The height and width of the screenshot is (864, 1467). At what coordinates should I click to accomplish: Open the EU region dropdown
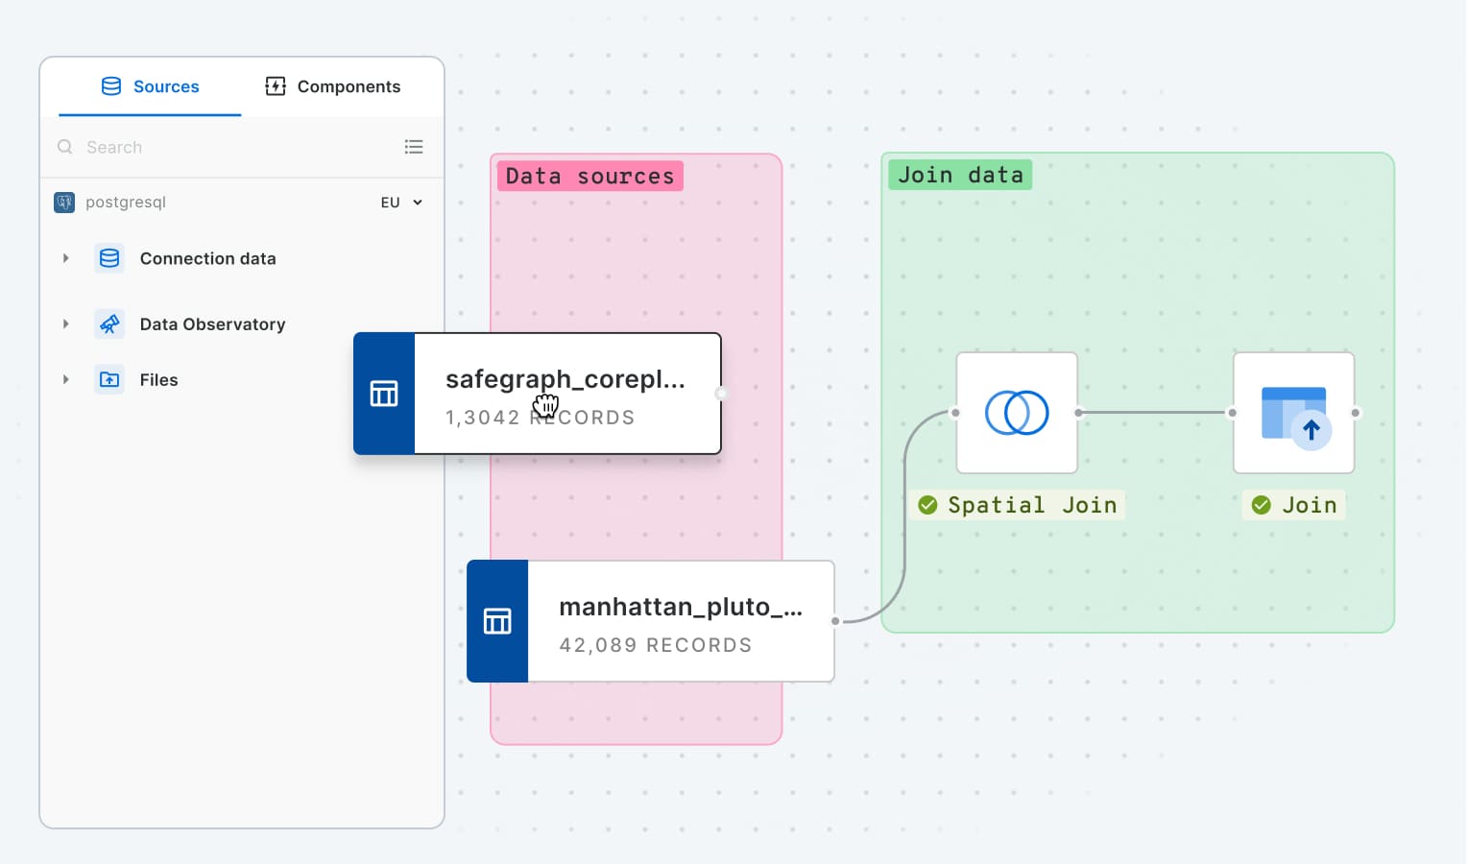point(401,203)
